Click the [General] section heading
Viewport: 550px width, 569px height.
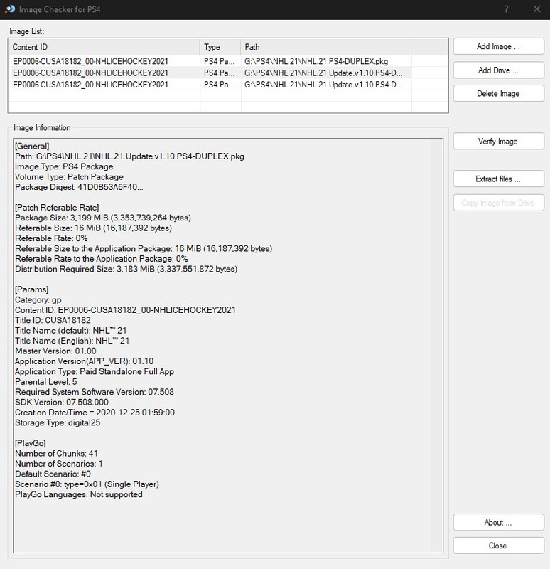(x=32, y=147)
